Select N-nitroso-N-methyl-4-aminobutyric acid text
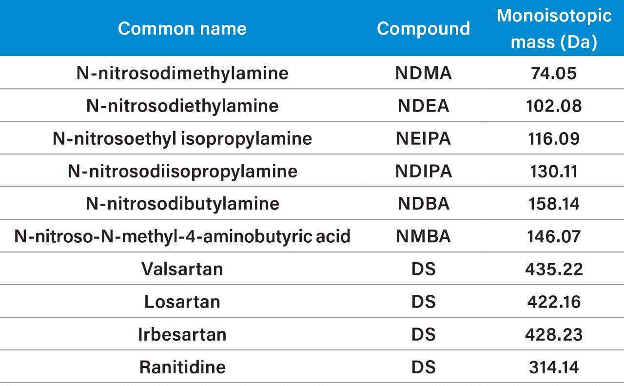Screen dimensions: 624x386 coord(182,236)
